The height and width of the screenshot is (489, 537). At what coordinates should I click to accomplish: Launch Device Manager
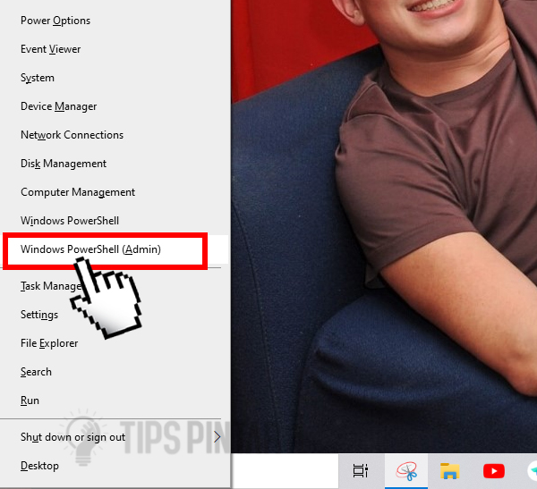coord(115,106)
